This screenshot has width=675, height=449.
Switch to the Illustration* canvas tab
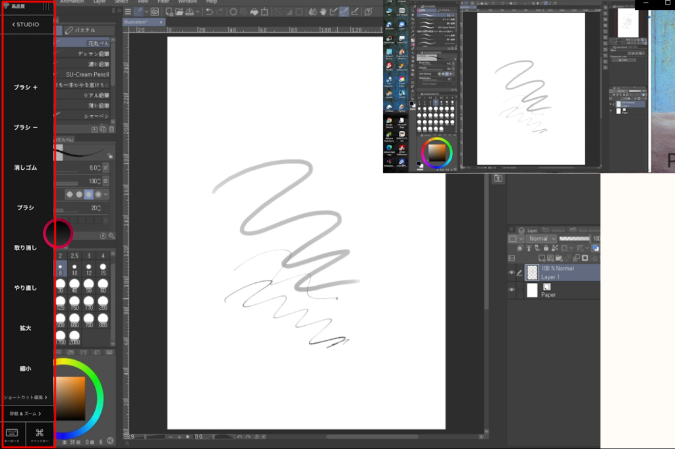(x=144, y=22)
